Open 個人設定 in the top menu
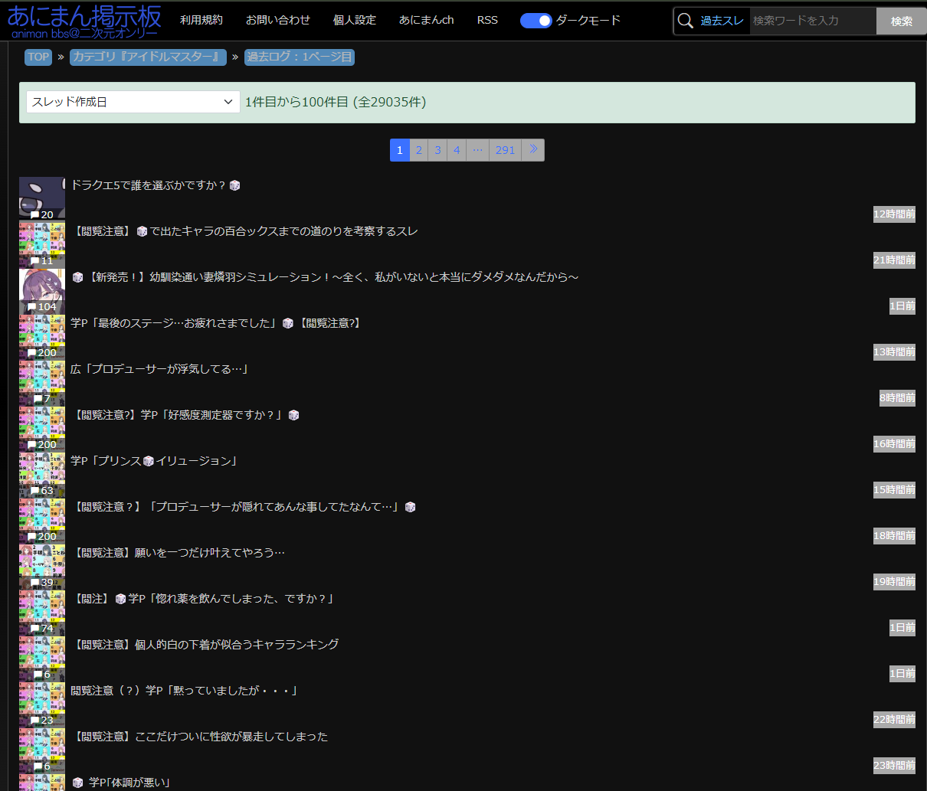This screenshot has width=927, height=791. [x=355, y=20]
